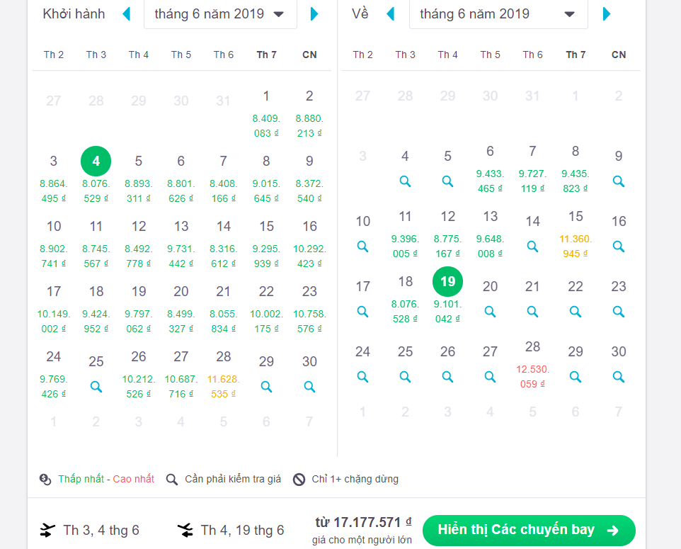Pick return June 15 priced 11.360.945
681x549 pixels.
[576, 234]
